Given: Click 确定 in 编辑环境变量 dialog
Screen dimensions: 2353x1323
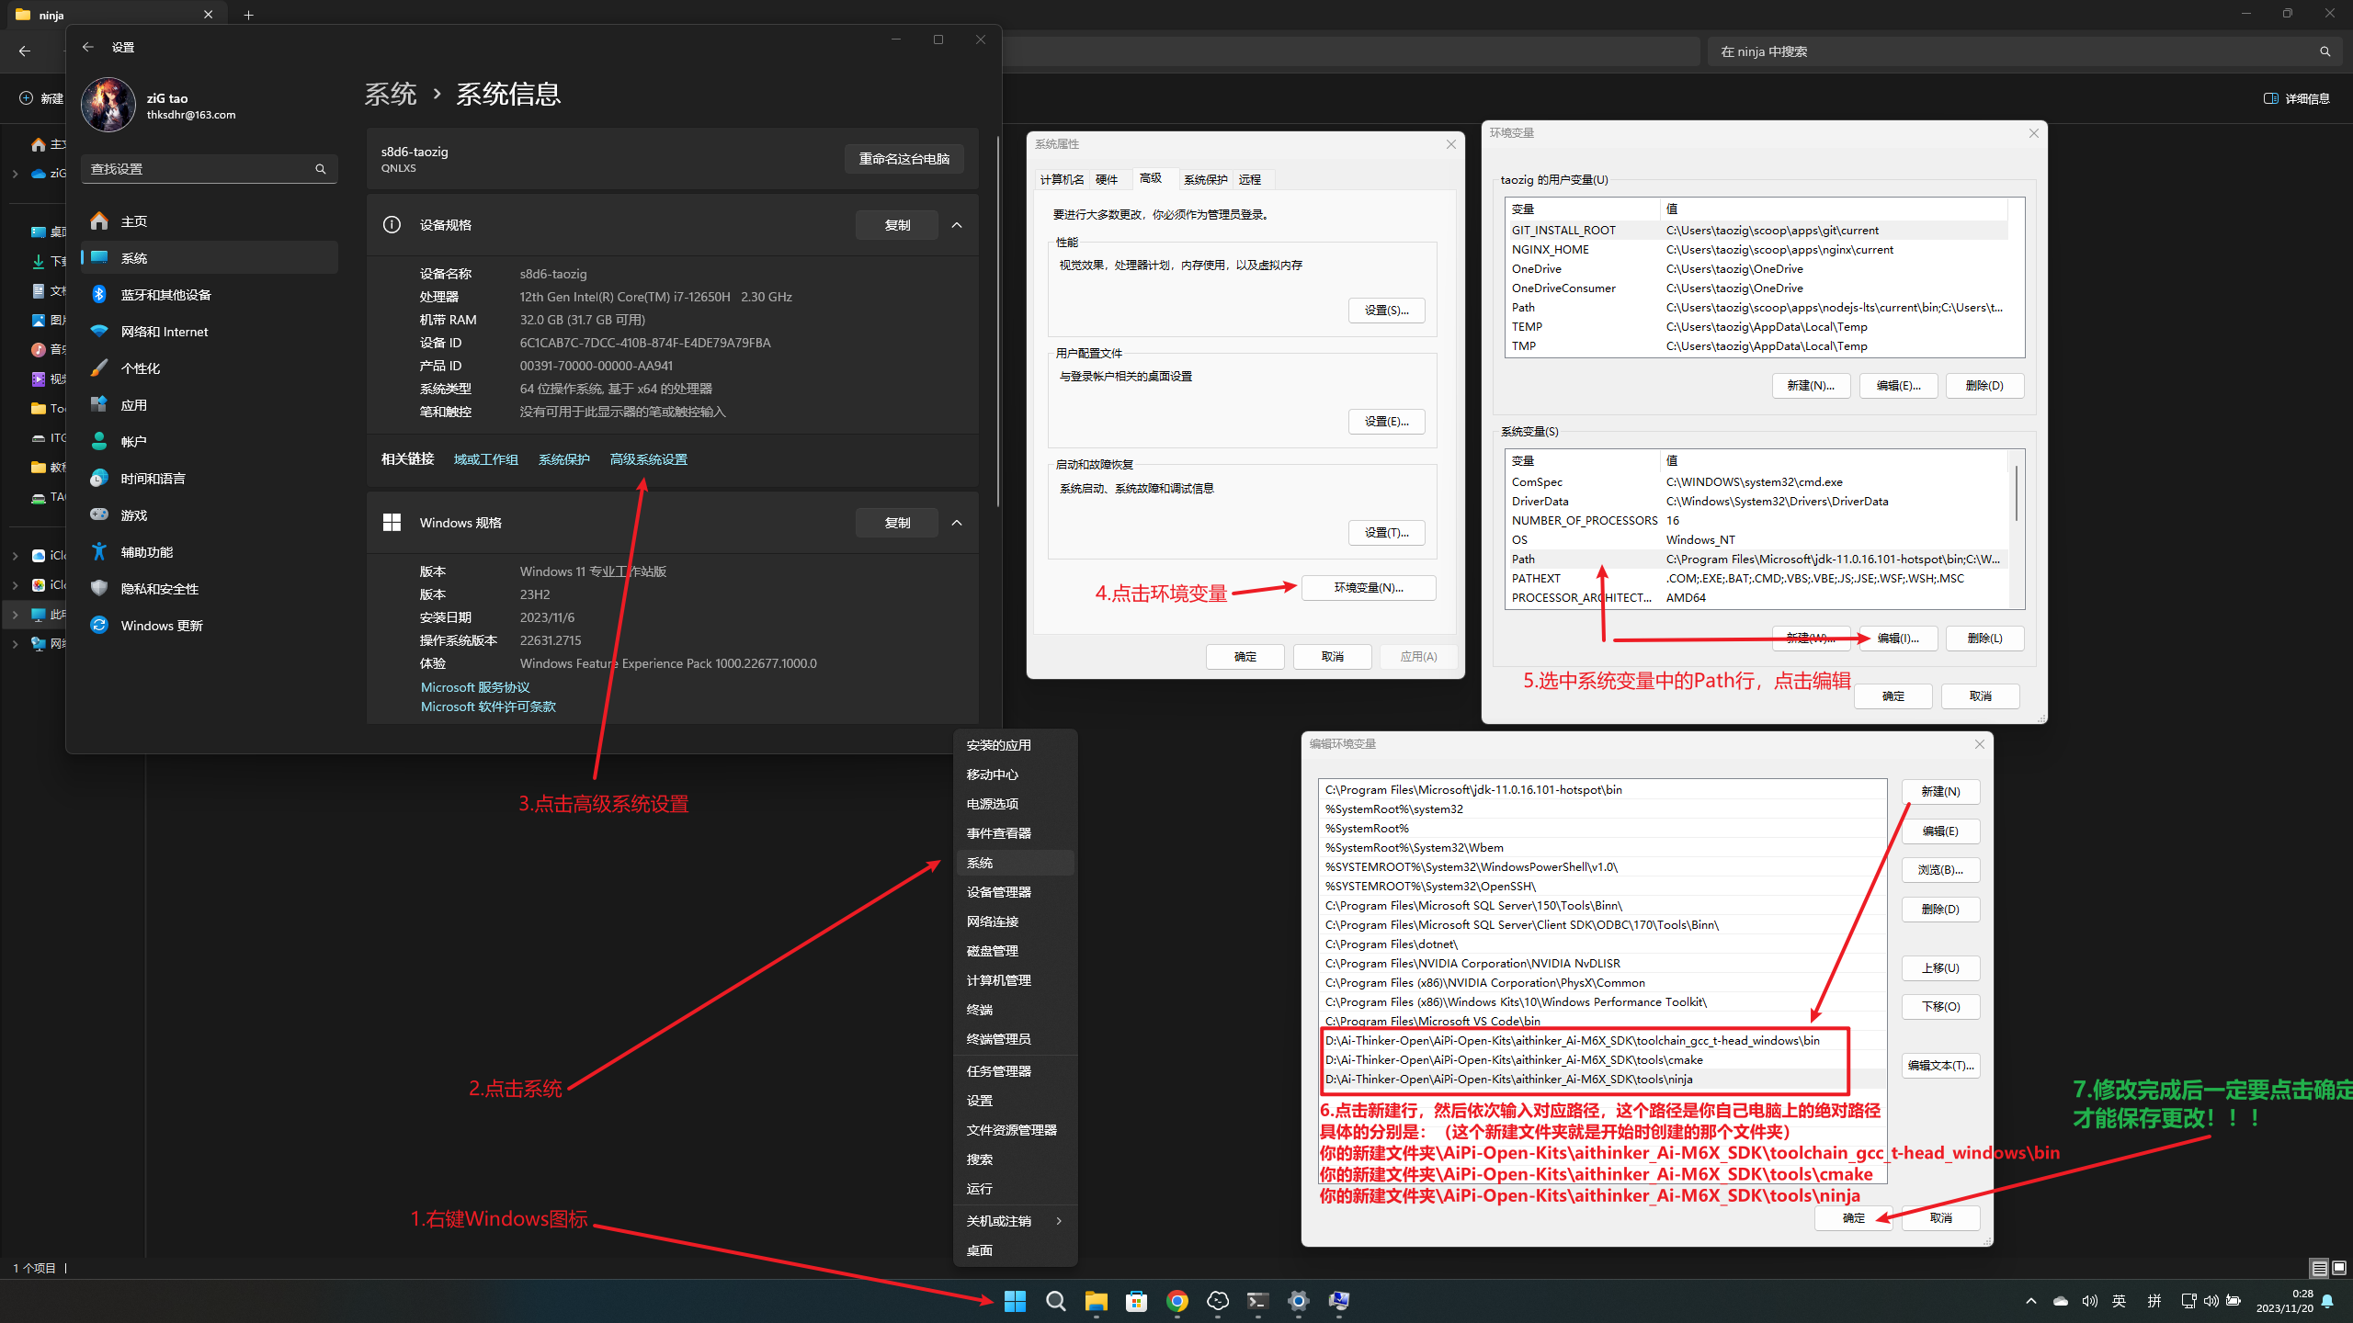Looking at the screenshot, I should (1854, 1218).
